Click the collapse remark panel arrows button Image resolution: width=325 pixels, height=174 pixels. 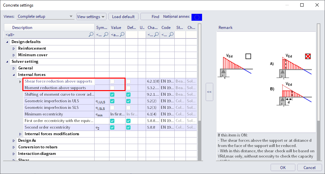209,92
